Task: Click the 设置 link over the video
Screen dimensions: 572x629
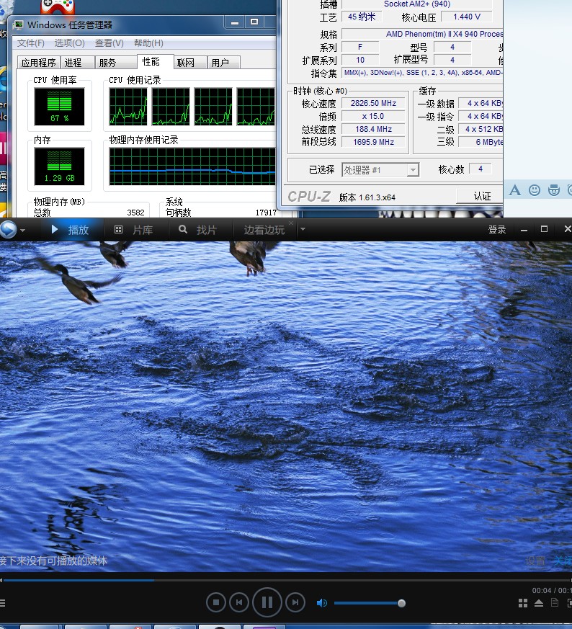Action: pyautogui.click(x=535, y=561)
